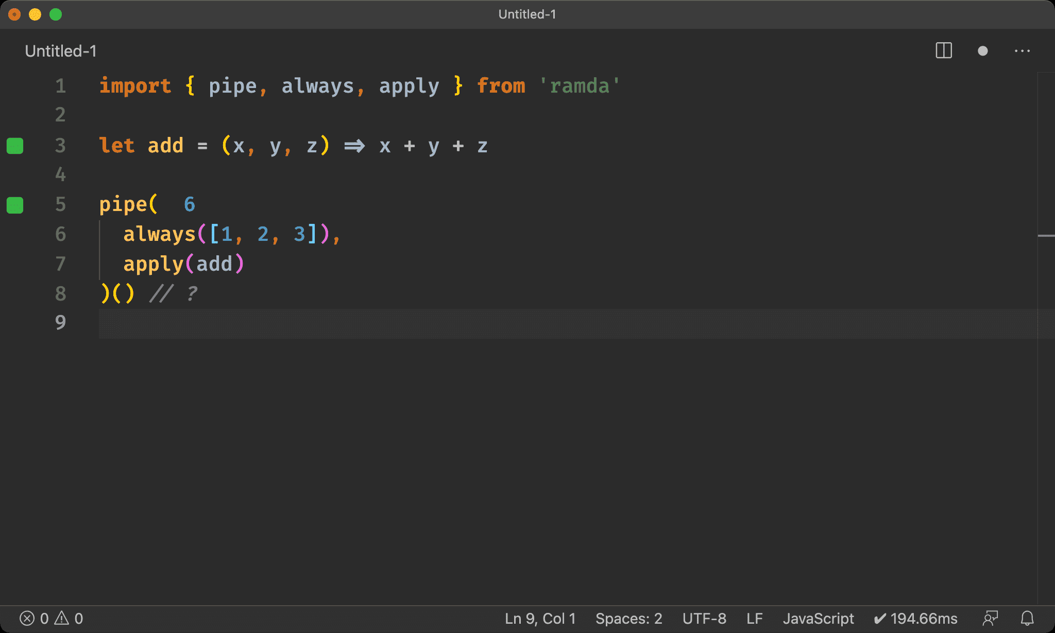The width and height of the screenshot is (1055, 633).
Task: Click the overview ruler scrollbar marker
Action: [1046, 236]
